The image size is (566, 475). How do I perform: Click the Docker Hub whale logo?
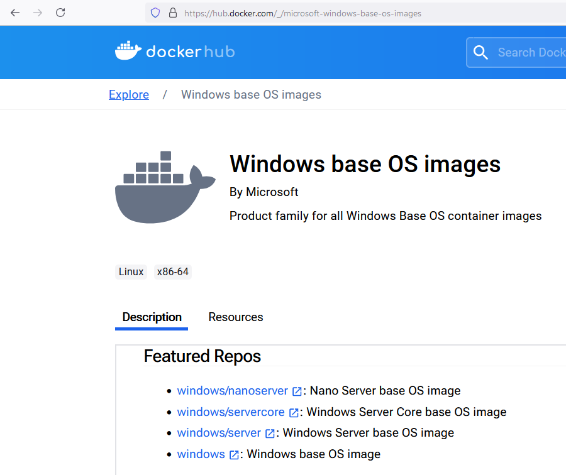pyautogui.click(x=128, y=50)
